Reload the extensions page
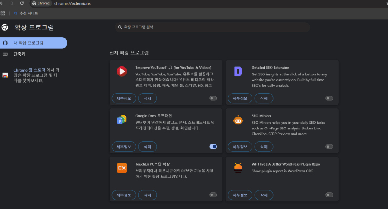388x209 pixels. (x=22, y=3)
